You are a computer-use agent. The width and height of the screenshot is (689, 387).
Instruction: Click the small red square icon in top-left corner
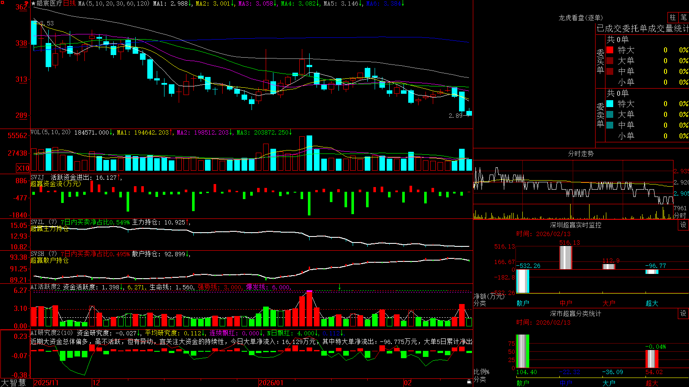[2, 2]
